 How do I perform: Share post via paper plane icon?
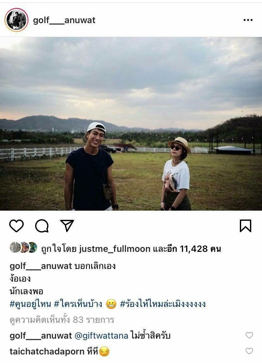[67, 226]
